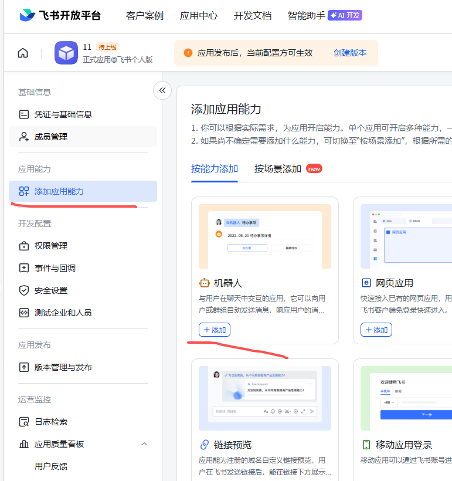The width and height of the screenshot is (452, 481).
Task: Open 版本管理与发布 page
Action: point(83,367)
